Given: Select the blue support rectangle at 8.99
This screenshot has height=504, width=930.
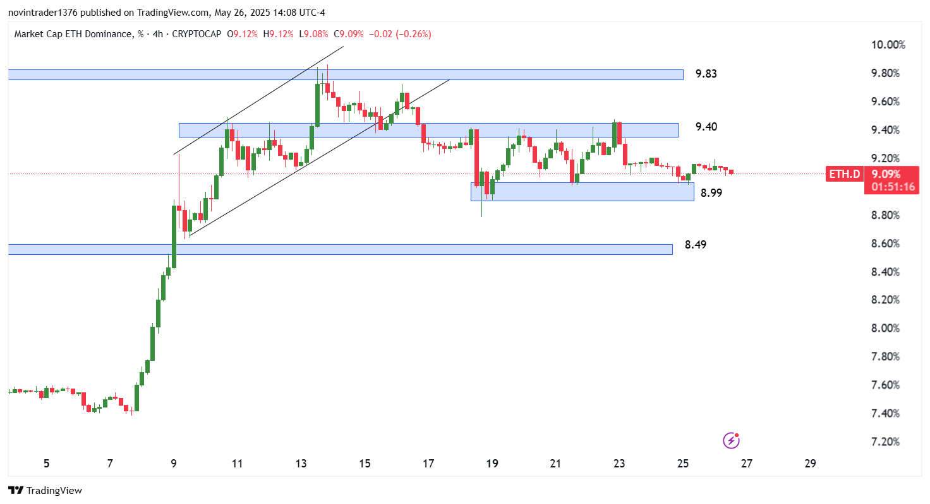Looking at the screenshot, I should [x=582, y=192].
